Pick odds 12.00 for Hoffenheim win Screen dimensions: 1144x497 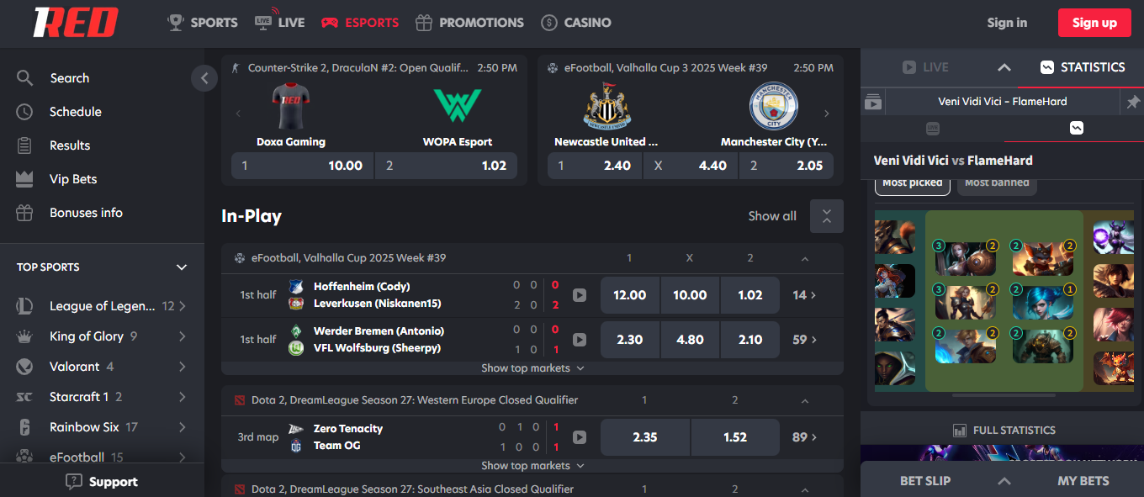[630, 295]
